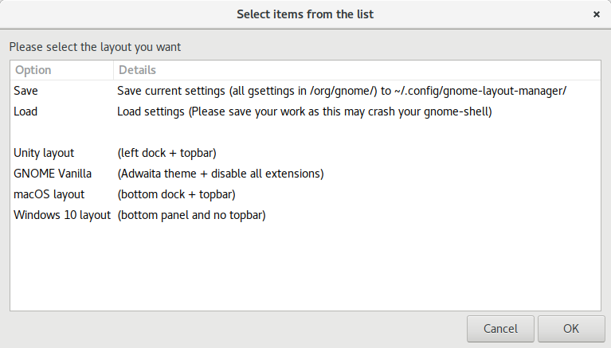
Task: Click the 'Select items from the list' title bar
Action: [x=305, y=14]
